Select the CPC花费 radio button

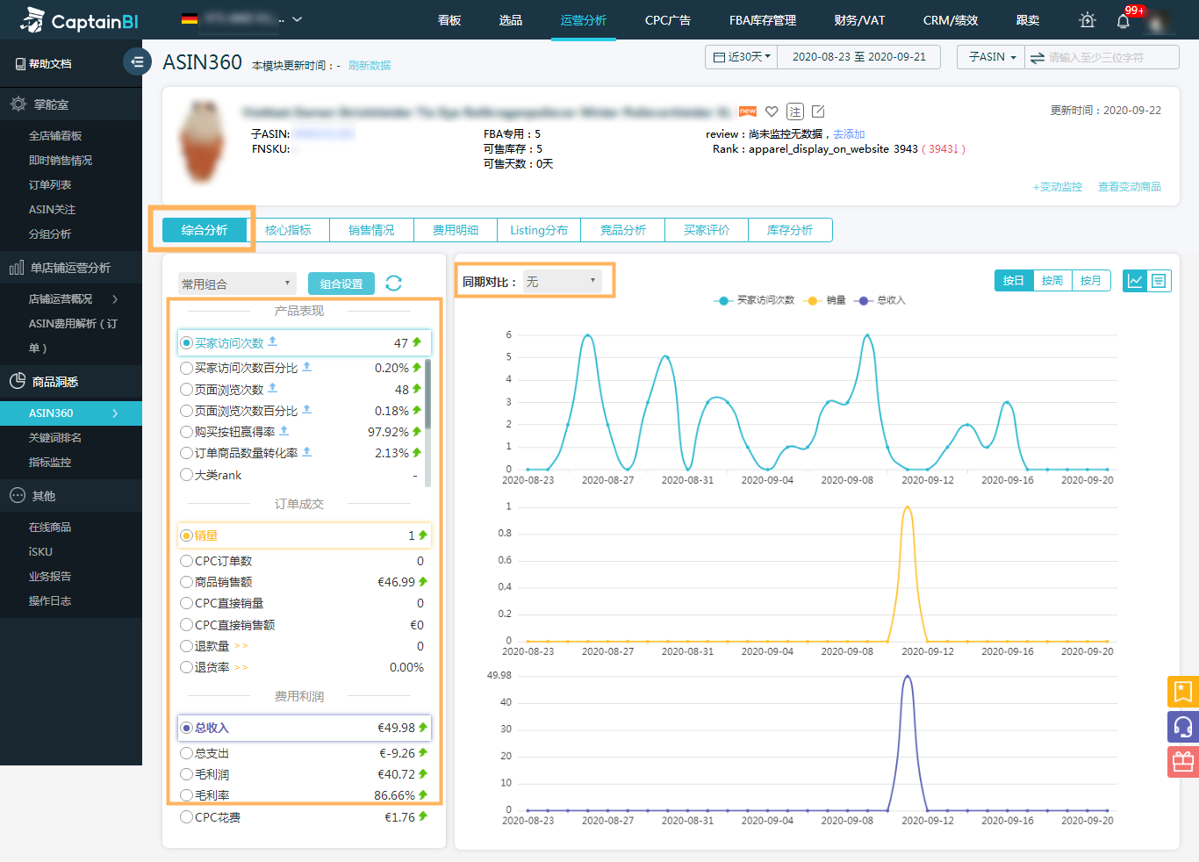[186, 817]
